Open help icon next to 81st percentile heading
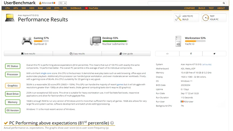Screen dimensions: 233x131 tap(112, 123)
